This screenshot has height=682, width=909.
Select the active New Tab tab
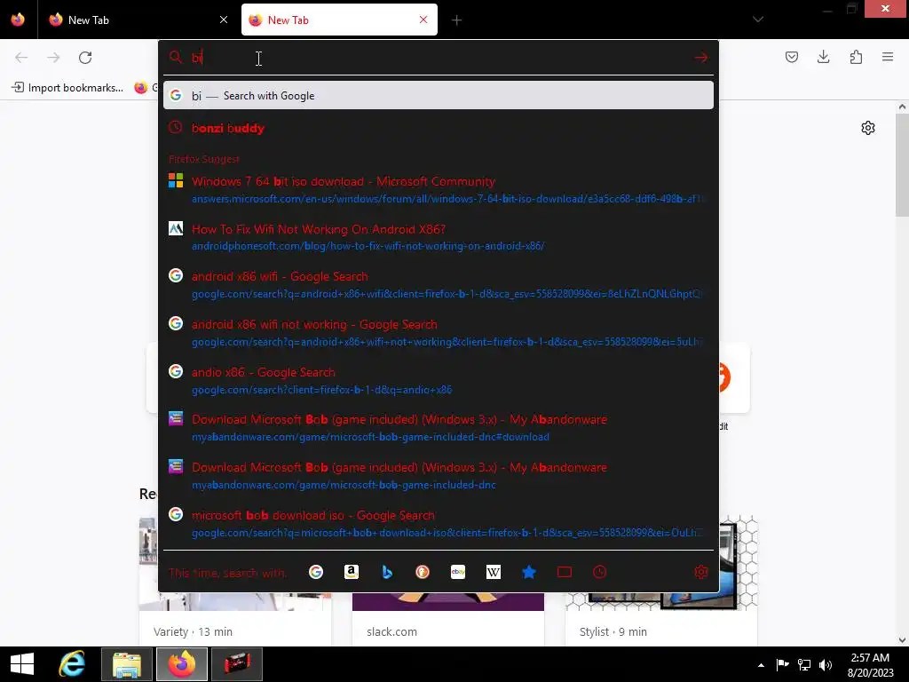[339, 20]
